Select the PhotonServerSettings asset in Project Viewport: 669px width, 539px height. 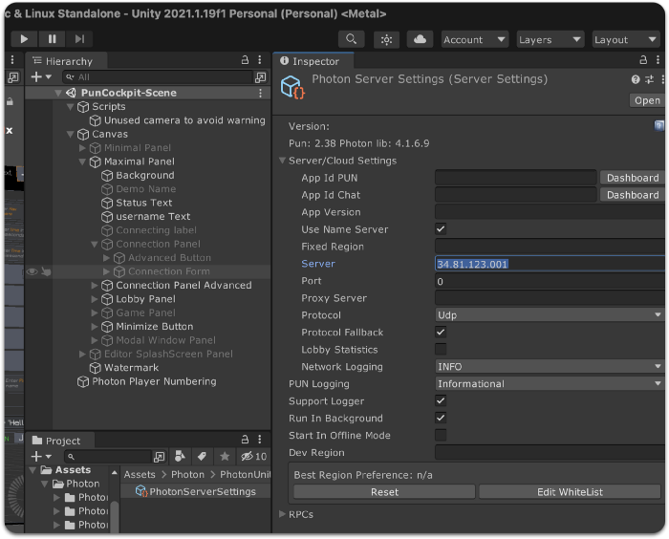(x=196, y=491)
